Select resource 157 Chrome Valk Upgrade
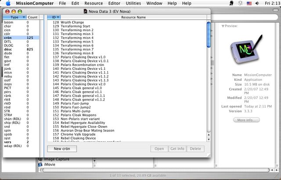The image size is (281, 180). [127, 134]
